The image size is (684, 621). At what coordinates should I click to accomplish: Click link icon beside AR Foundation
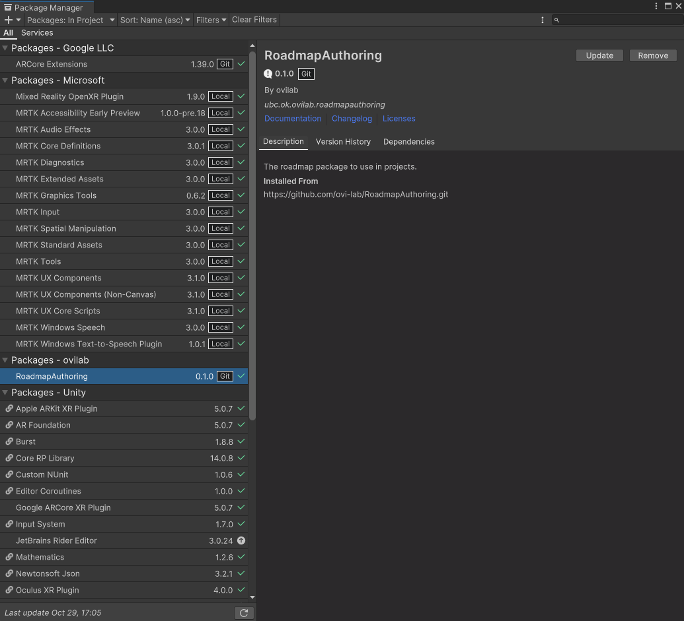(9, 425)
